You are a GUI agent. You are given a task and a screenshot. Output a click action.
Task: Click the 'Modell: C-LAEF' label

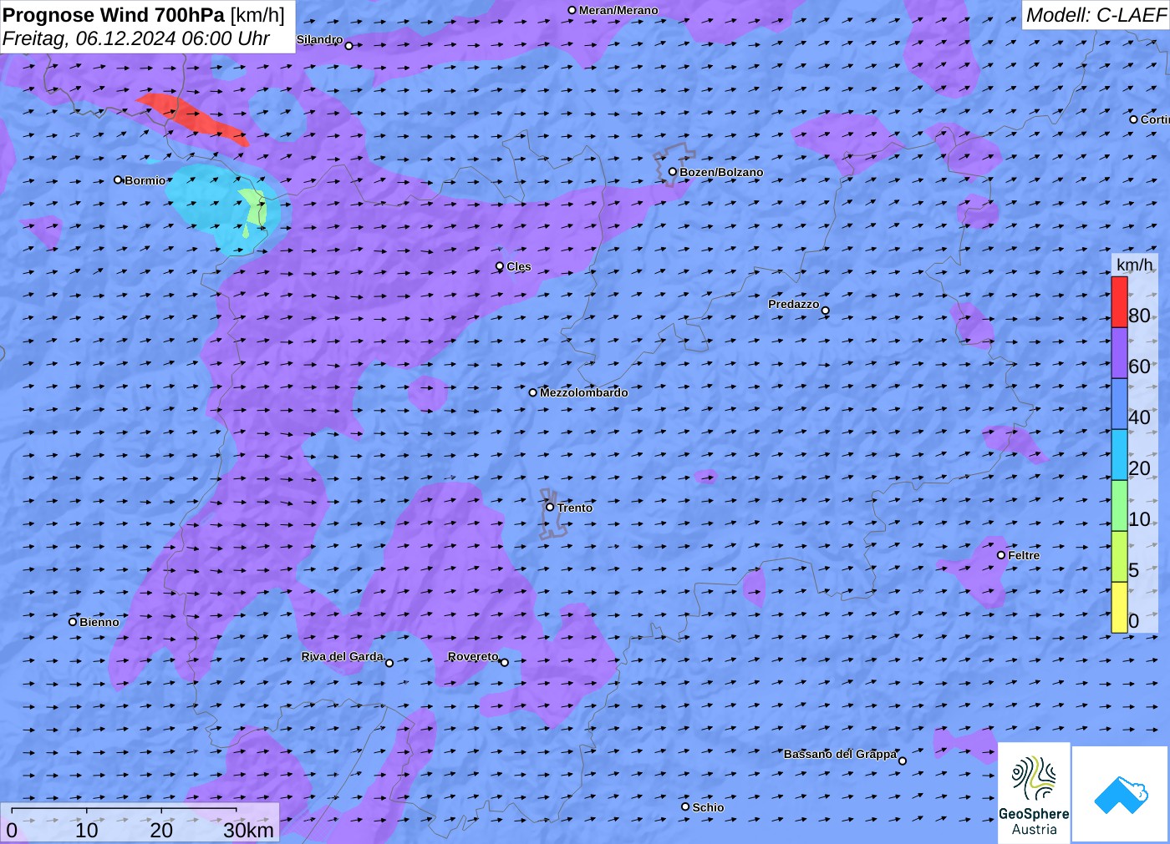pos(1096,15)
